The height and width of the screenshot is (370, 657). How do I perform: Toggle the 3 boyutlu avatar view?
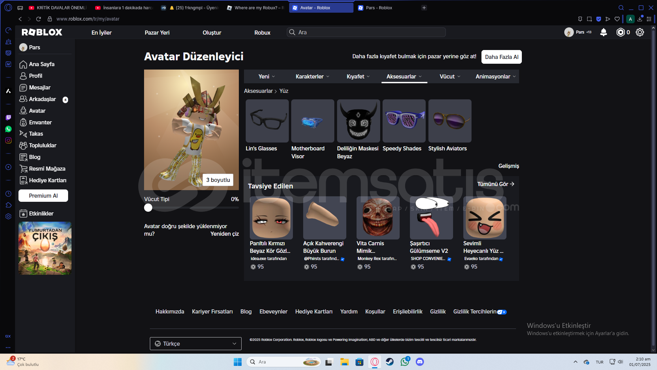click(x=218, y=180)
